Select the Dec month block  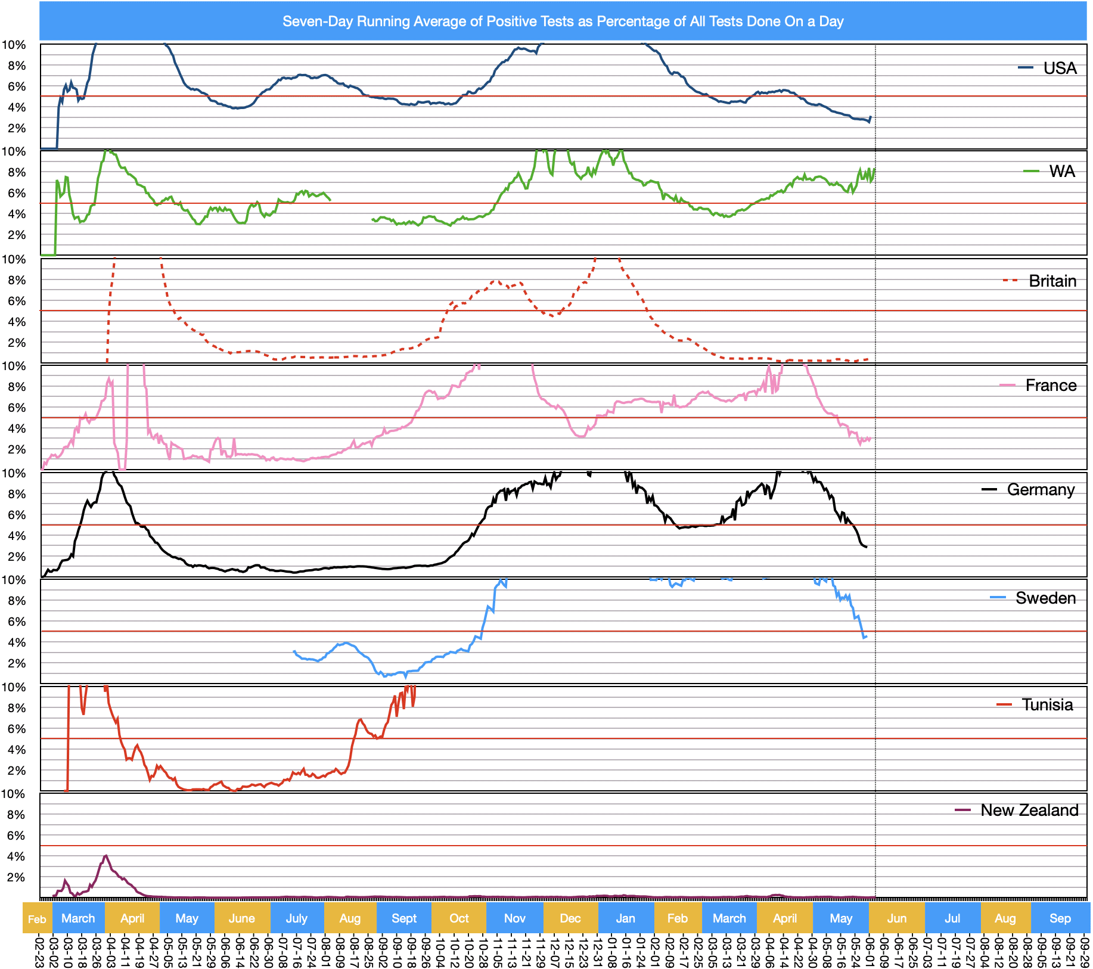[x=570, y=918]
